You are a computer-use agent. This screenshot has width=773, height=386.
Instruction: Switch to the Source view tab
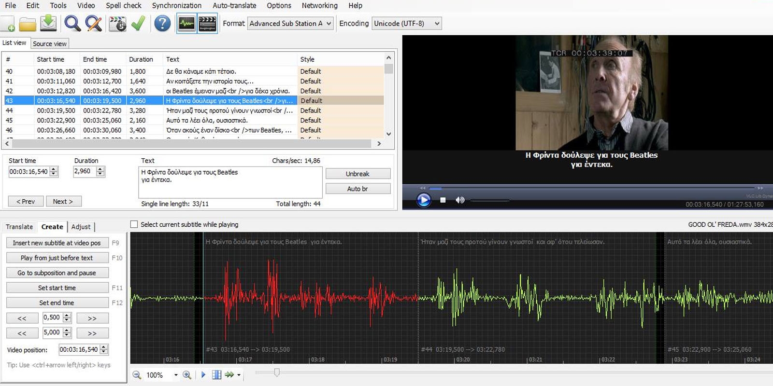(50, 43)
